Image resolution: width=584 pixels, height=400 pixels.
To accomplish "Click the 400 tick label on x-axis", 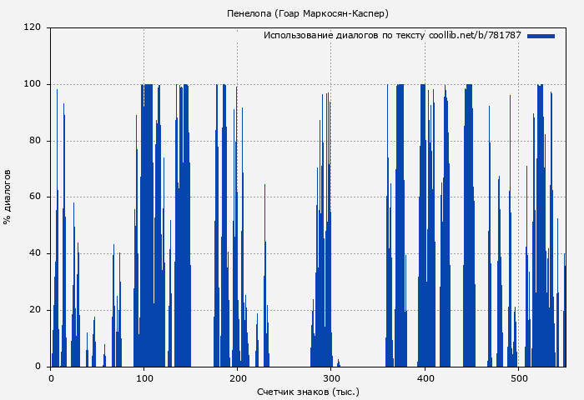I will [x=425, y=377].
